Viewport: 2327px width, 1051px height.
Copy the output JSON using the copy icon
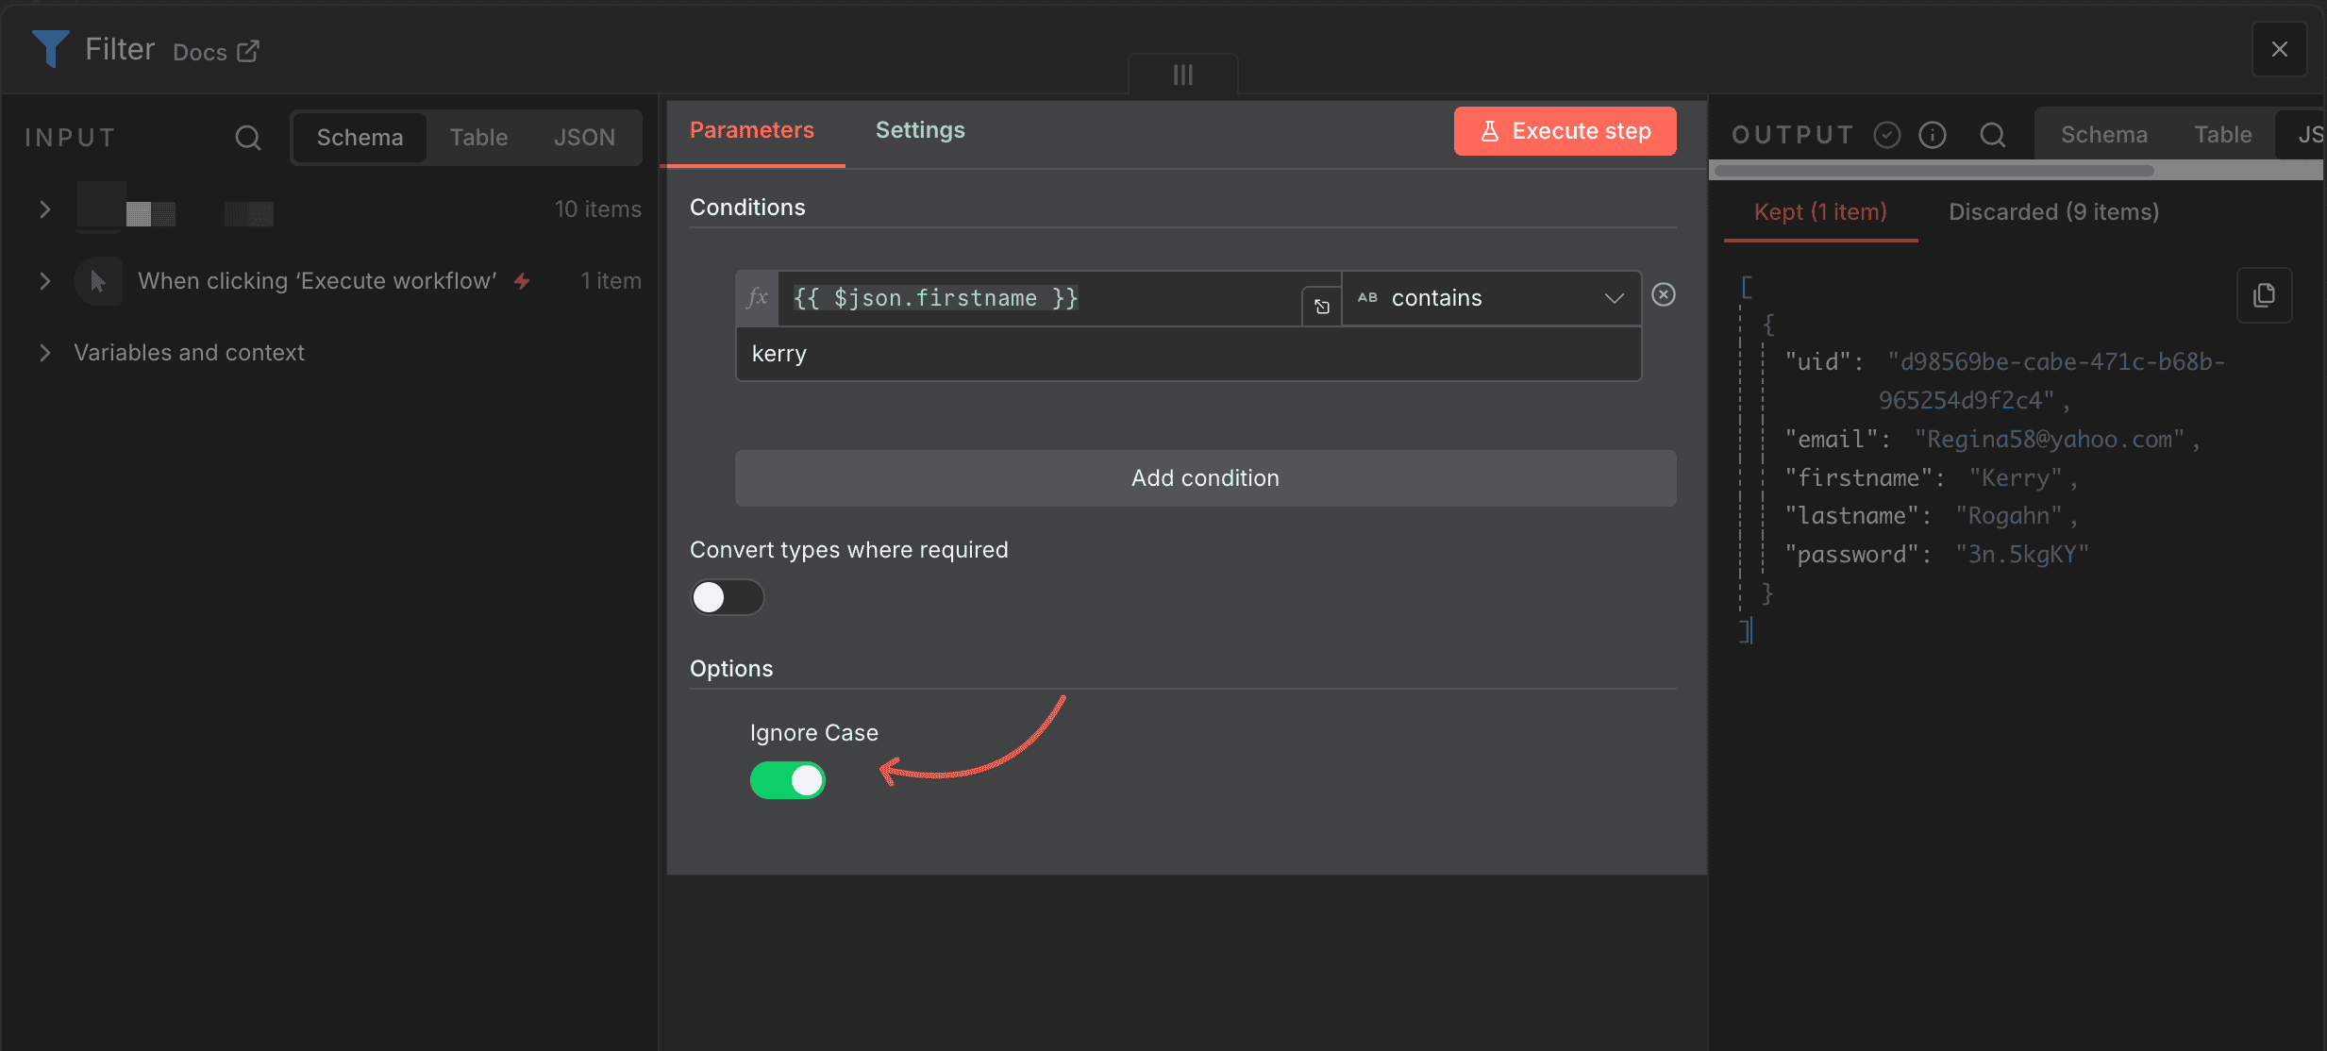click(x=2264, y=295)
